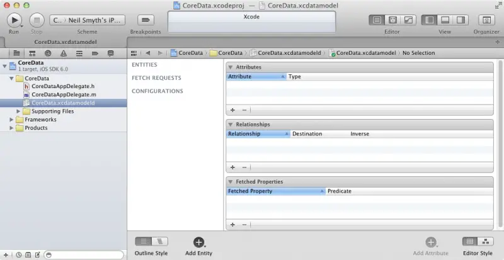Remove attribute with minus button
Viewport: 504px width, 260px height.
(244, 110)
